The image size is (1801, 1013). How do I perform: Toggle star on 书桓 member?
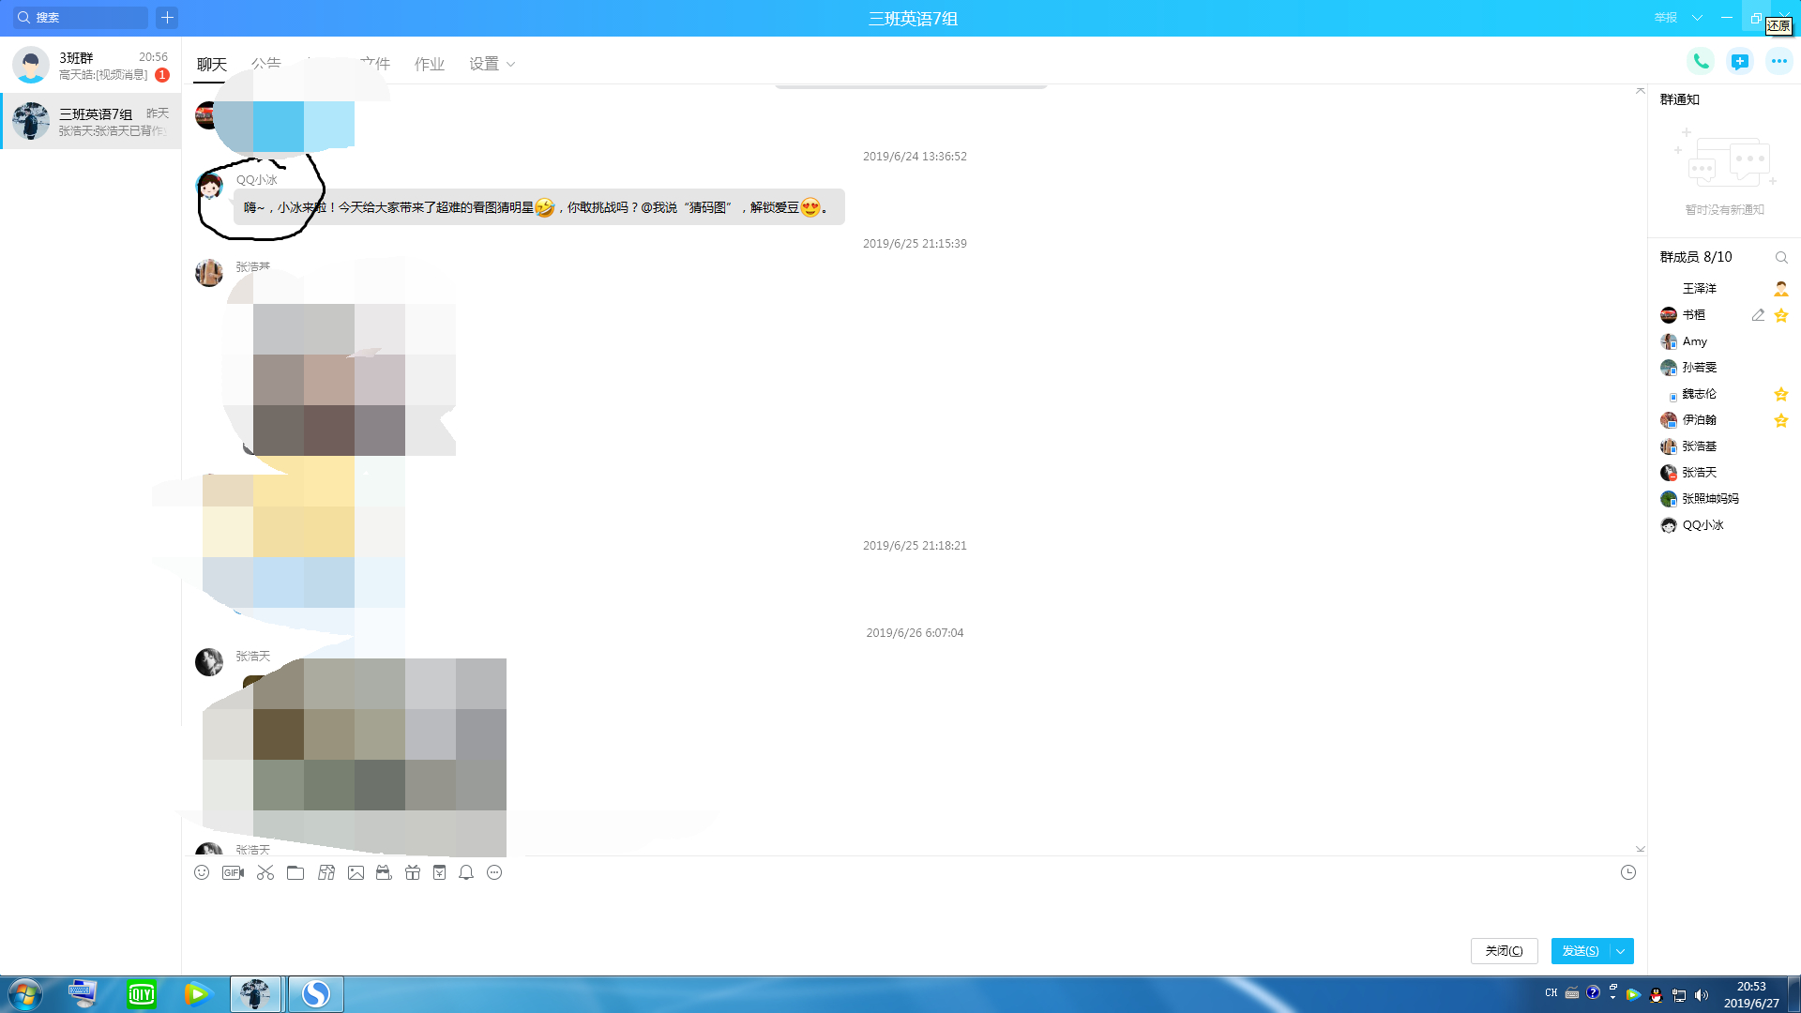coord(1781,315)
